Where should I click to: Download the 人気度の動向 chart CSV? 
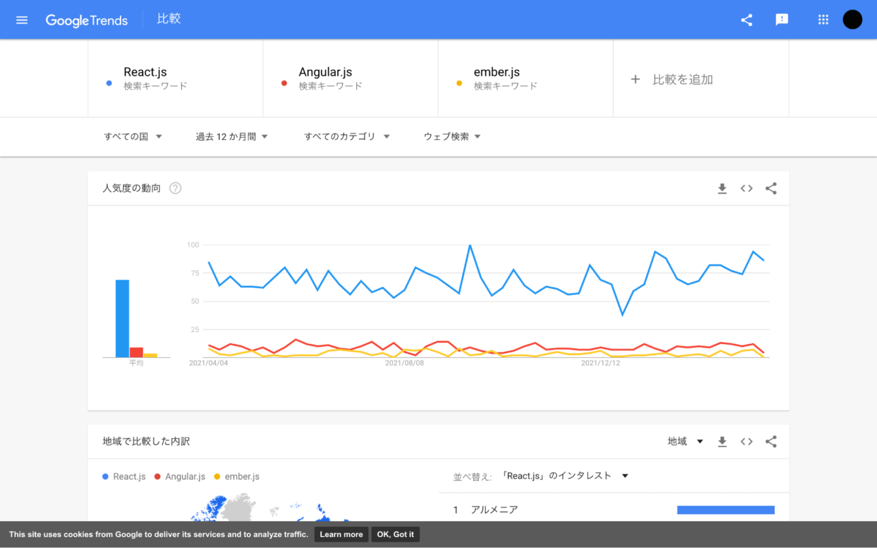[x=722, y=188]
